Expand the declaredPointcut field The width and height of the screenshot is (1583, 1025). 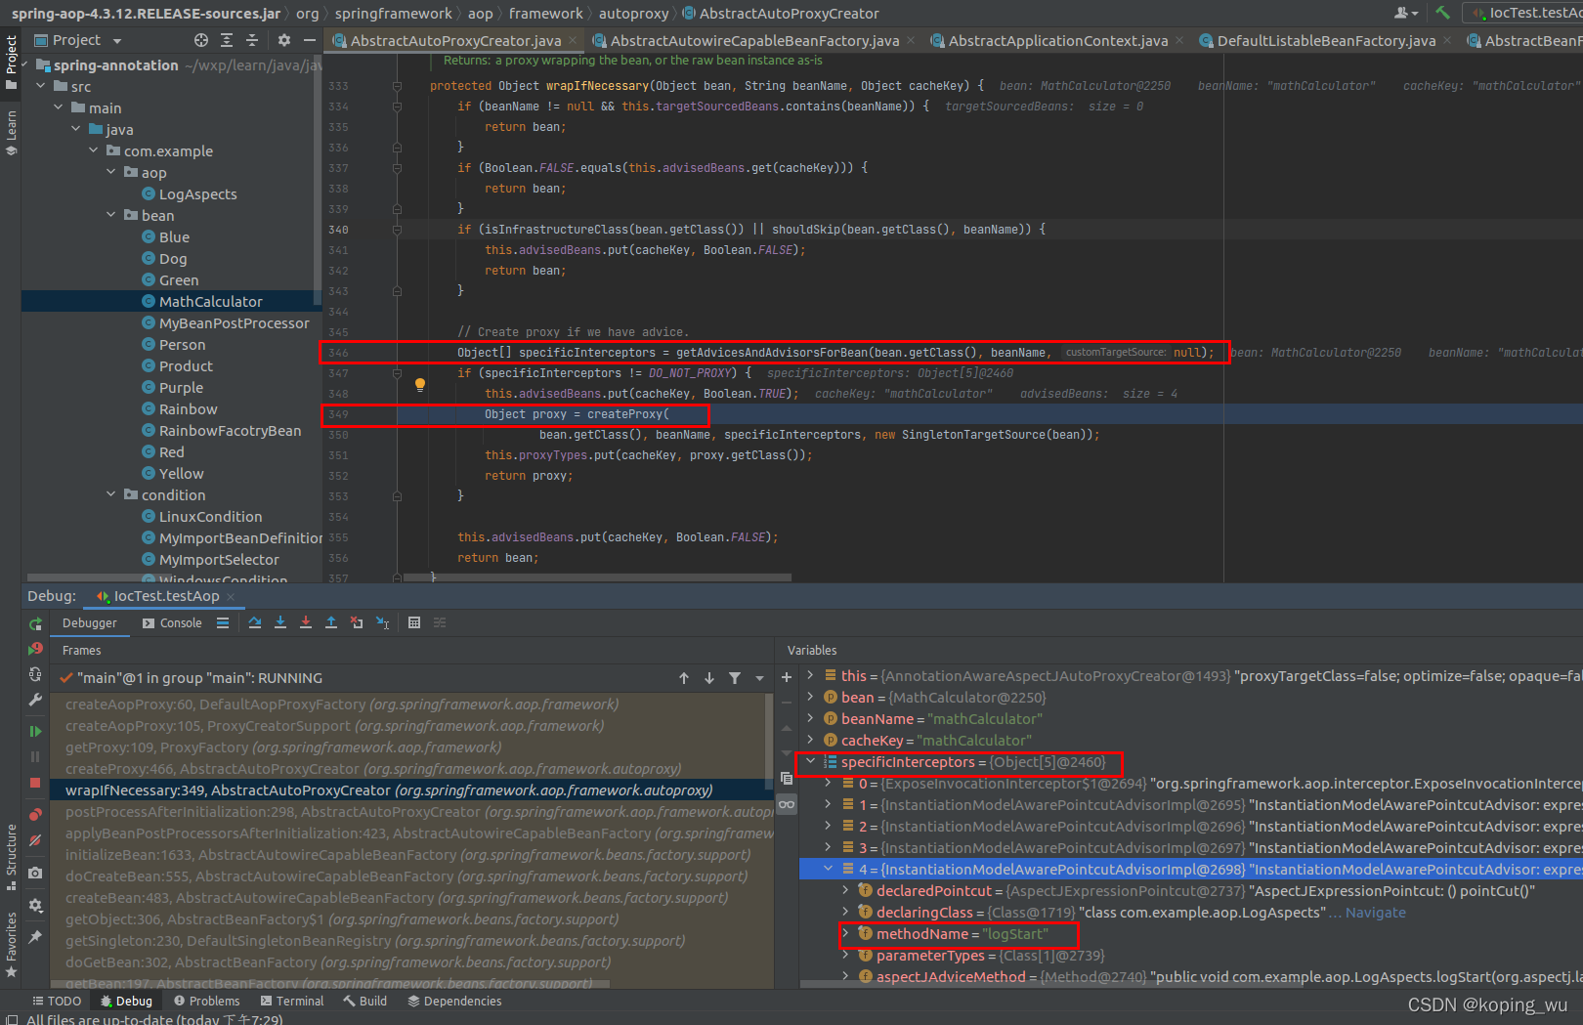(x=845, y=890)
